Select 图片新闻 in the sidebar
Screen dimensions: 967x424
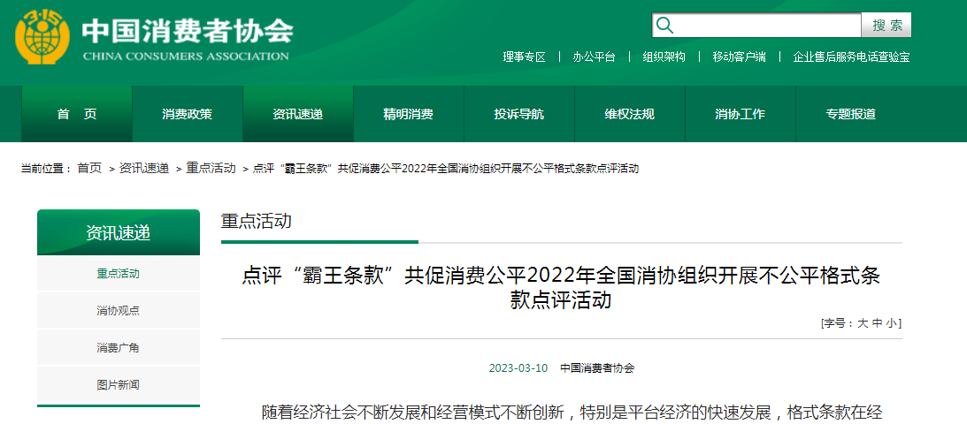pyautogui.click(x=119, y=384)
